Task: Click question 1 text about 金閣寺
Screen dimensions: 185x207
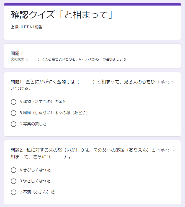Action: click(83, 85)
